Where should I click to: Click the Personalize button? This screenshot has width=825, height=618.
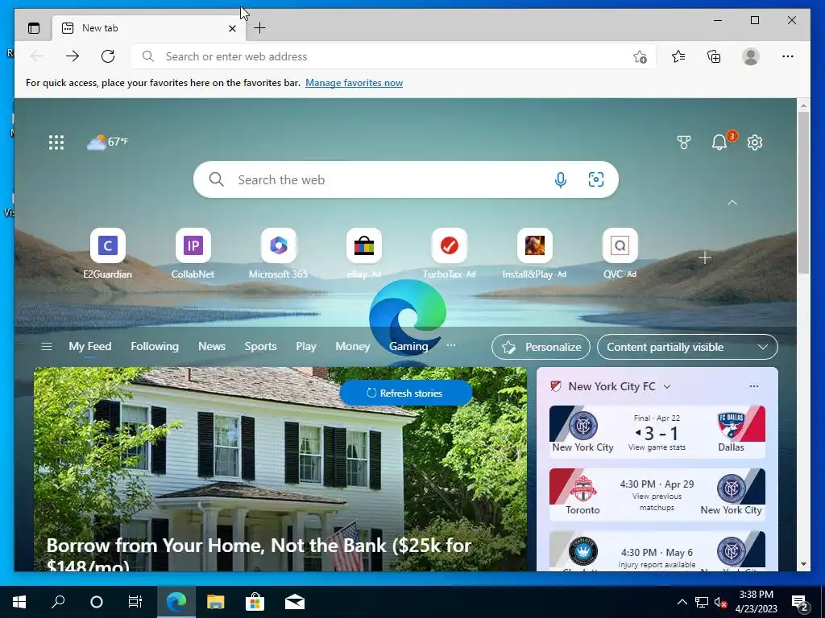[541, 347]
